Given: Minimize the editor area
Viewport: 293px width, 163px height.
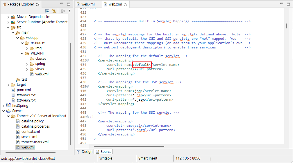Looking at the screenshot, I should [282, 3].
